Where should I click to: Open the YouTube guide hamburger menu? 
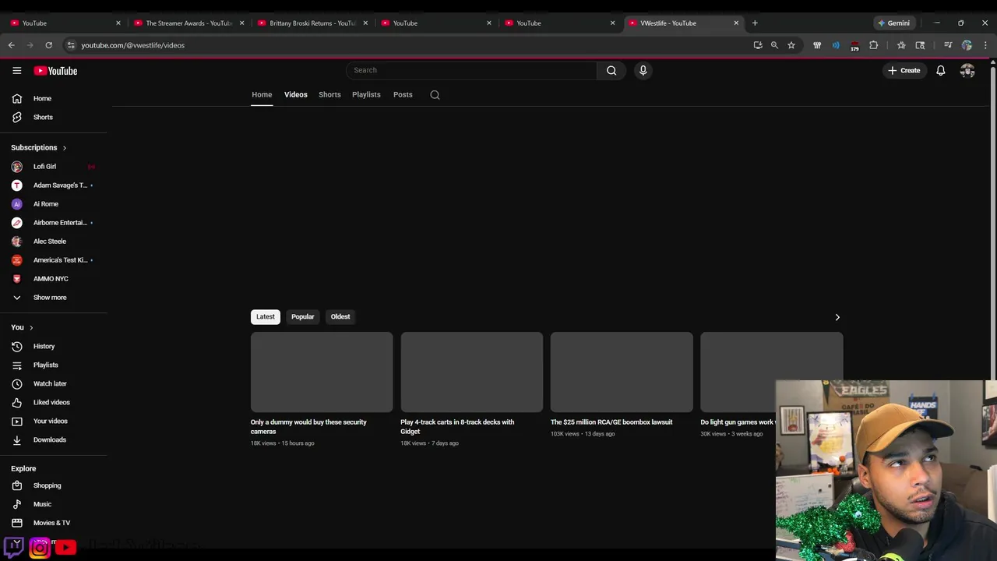click(16, 70)
